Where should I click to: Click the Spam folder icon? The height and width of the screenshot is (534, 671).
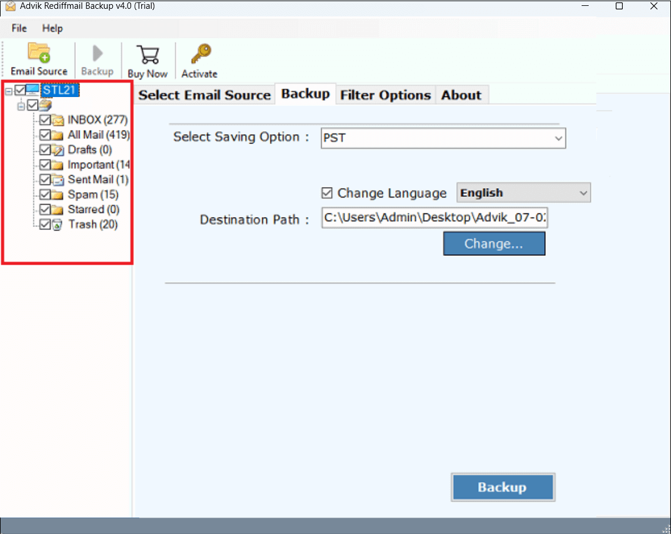pos(57,195)
